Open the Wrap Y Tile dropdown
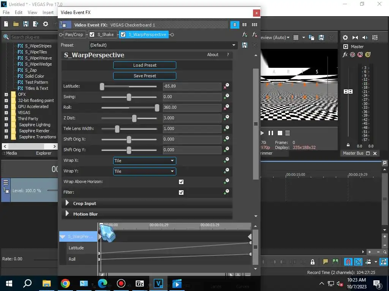The width and height of the screenshot is (389, 291). coord(145,171)
